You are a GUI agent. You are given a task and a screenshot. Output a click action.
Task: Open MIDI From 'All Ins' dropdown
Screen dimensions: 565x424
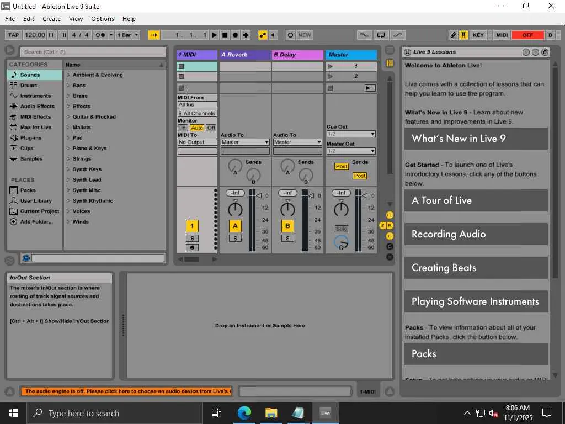(x=197, y=104)
